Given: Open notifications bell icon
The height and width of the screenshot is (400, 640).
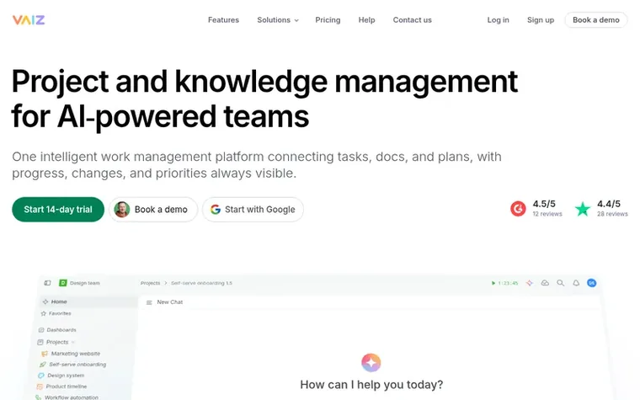Looking at the screenshot, I should pos(576,283).
